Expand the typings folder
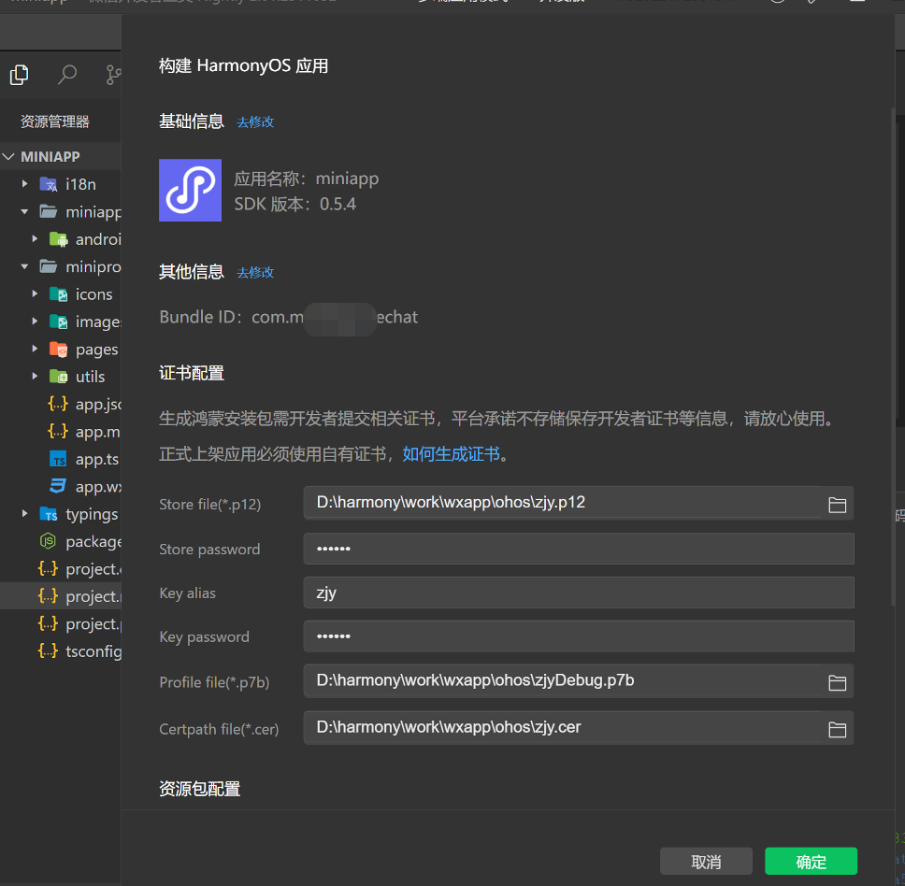The height and width of the screenshot is (886, 905). click(91, 514)
